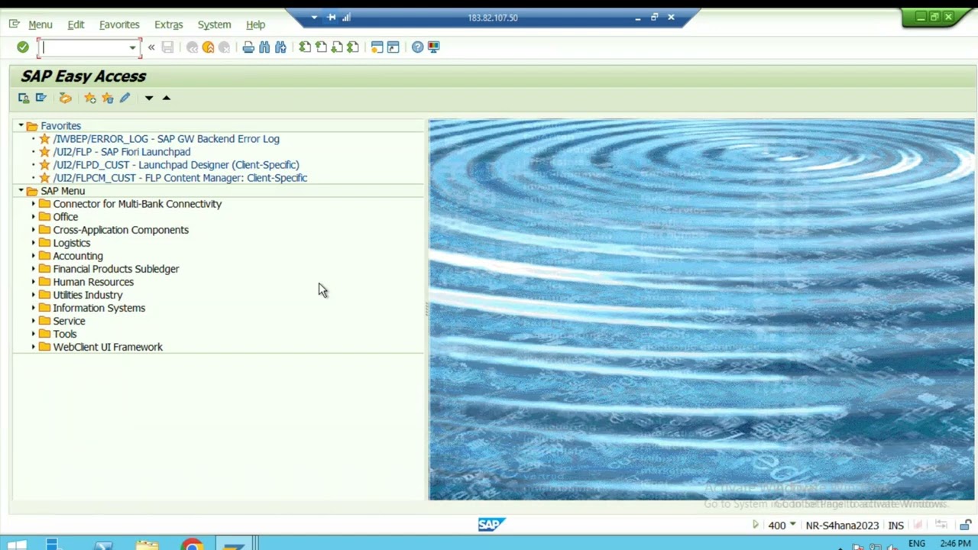Select /UI2/FLPD_CUST Launchpad Designer favorite
Image resolution: width=978 pixels, height=550 pixels.
pos(176,165)
